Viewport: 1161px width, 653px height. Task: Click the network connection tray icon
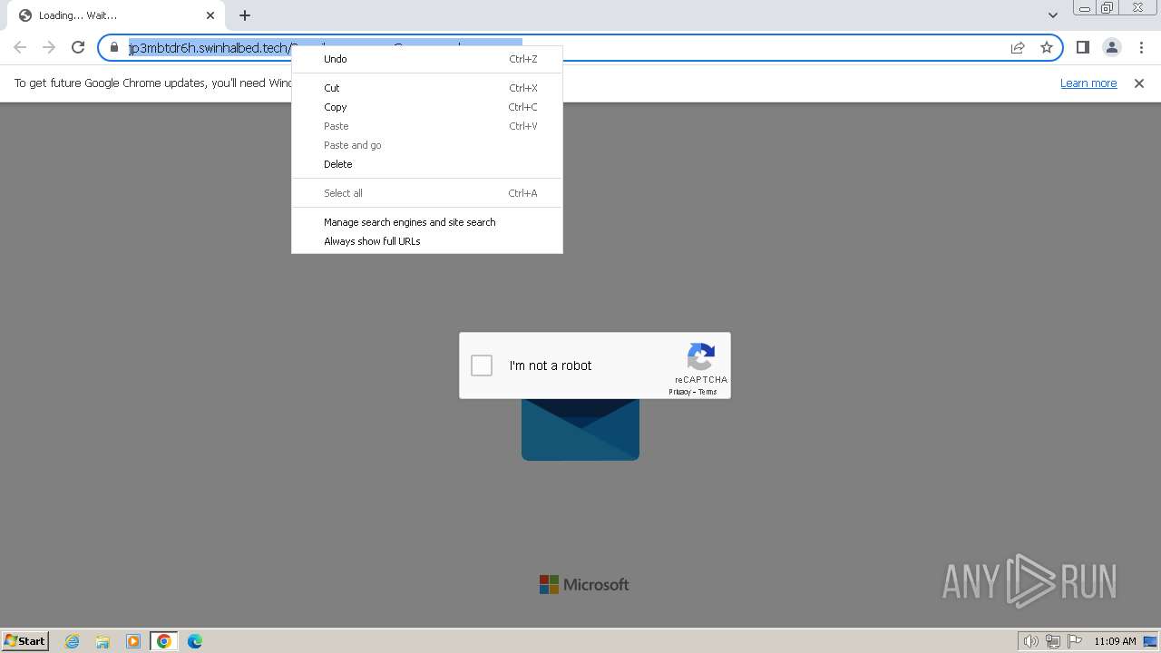[x=1053, y=641]
